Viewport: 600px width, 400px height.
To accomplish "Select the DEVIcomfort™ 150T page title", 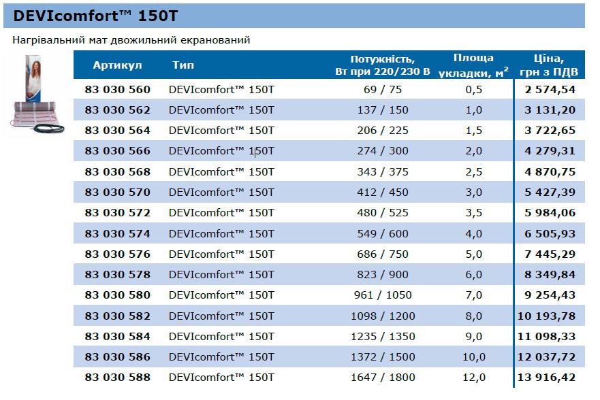I will 95,16.
